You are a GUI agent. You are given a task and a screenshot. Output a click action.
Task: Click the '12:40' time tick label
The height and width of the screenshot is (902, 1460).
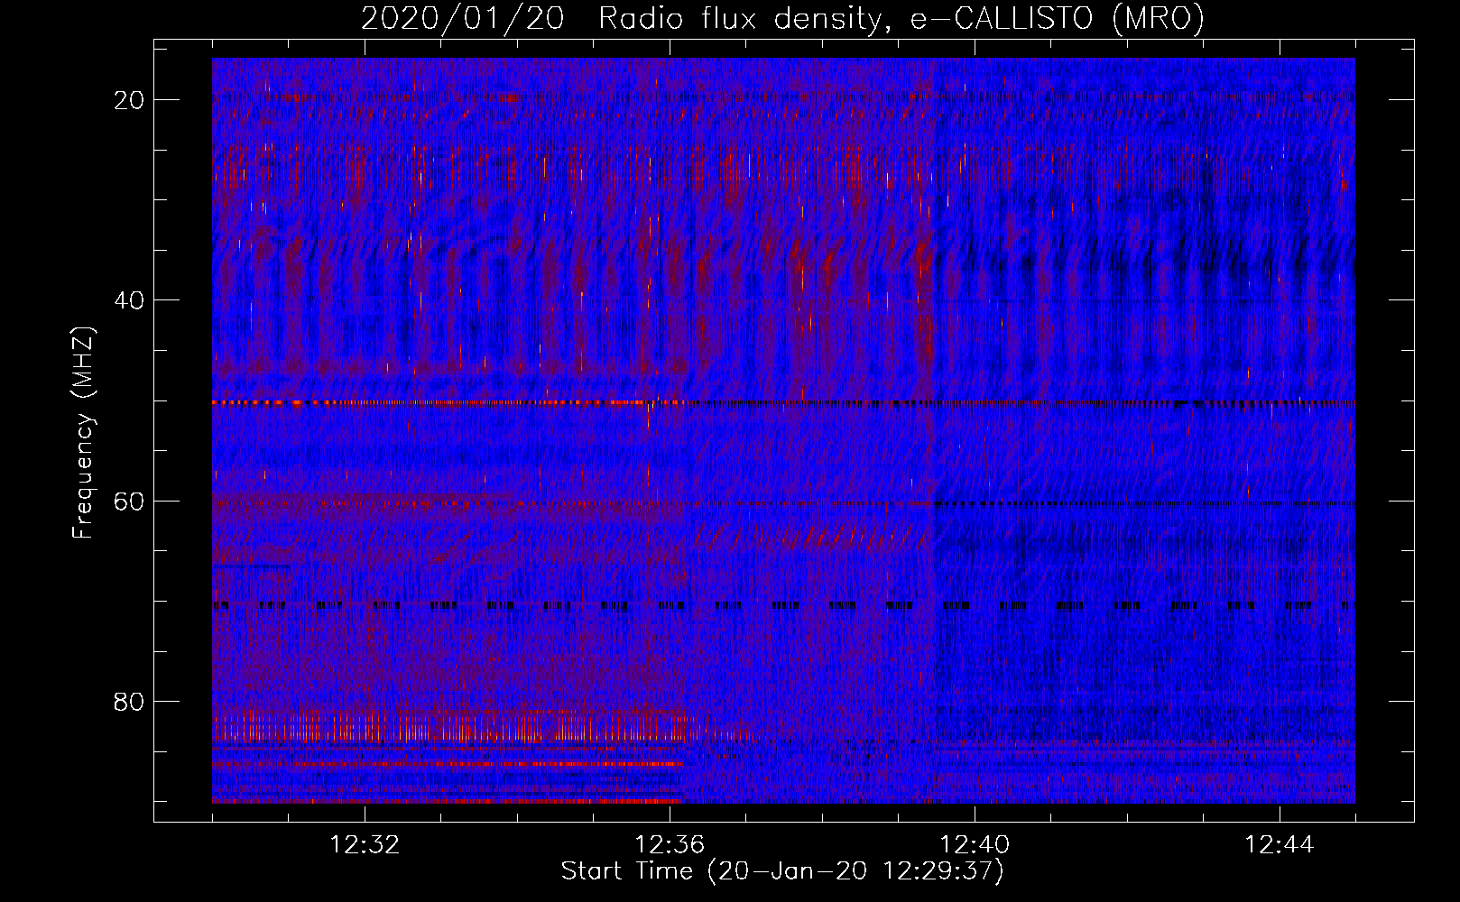(x=975, y=845)
